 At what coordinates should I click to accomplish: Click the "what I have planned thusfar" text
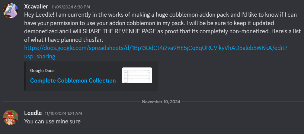click(66, 39)
